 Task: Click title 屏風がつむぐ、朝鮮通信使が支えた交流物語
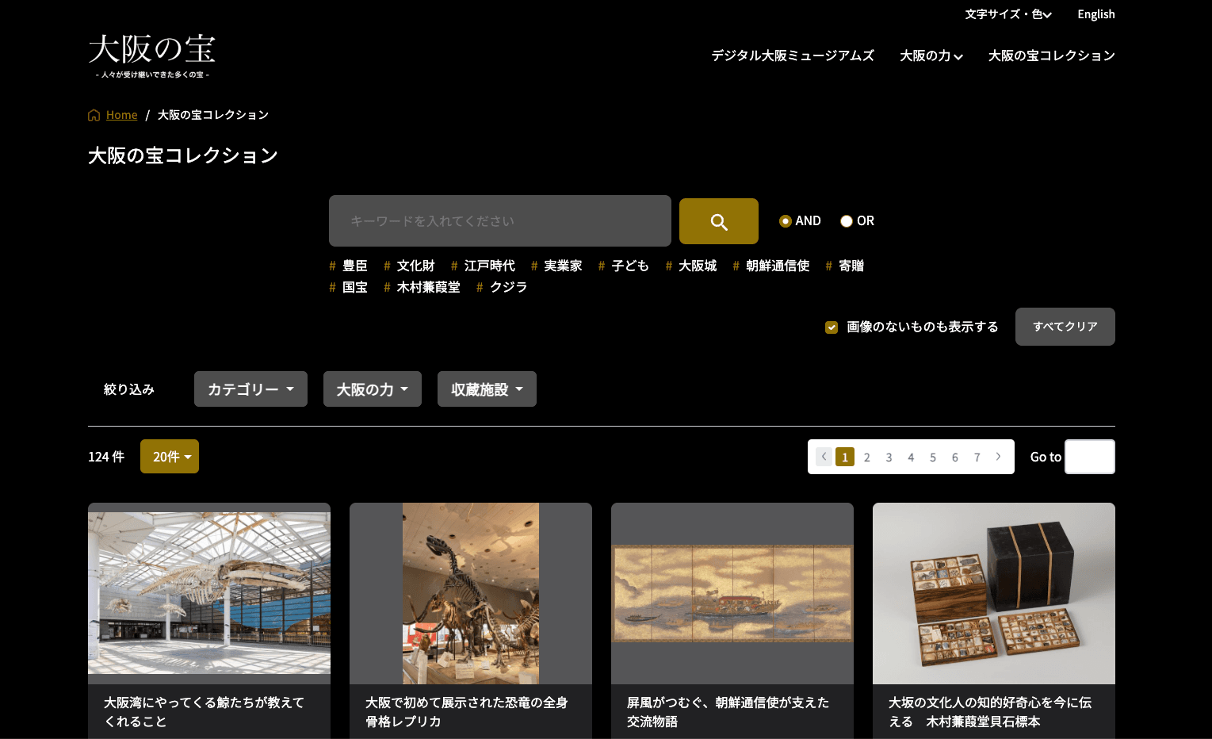(728, 712)
